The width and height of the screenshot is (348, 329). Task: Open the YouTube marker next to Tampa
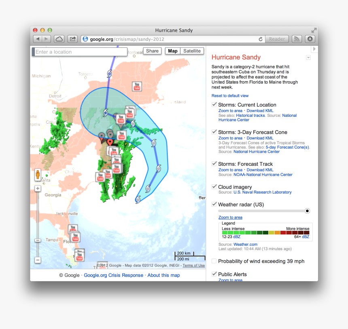pyautogui.click(x=75, y=237)
